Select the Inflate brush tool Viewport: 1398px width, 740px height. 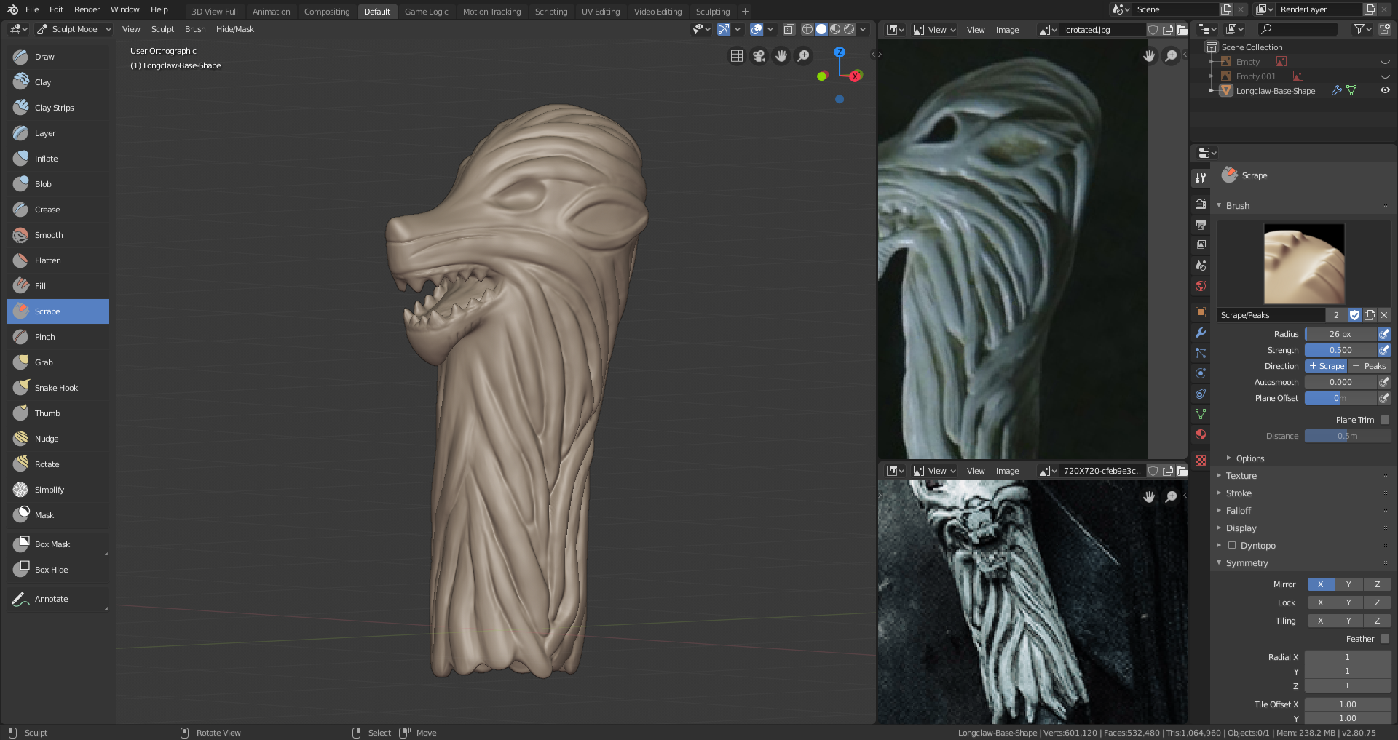pos(58,159)
